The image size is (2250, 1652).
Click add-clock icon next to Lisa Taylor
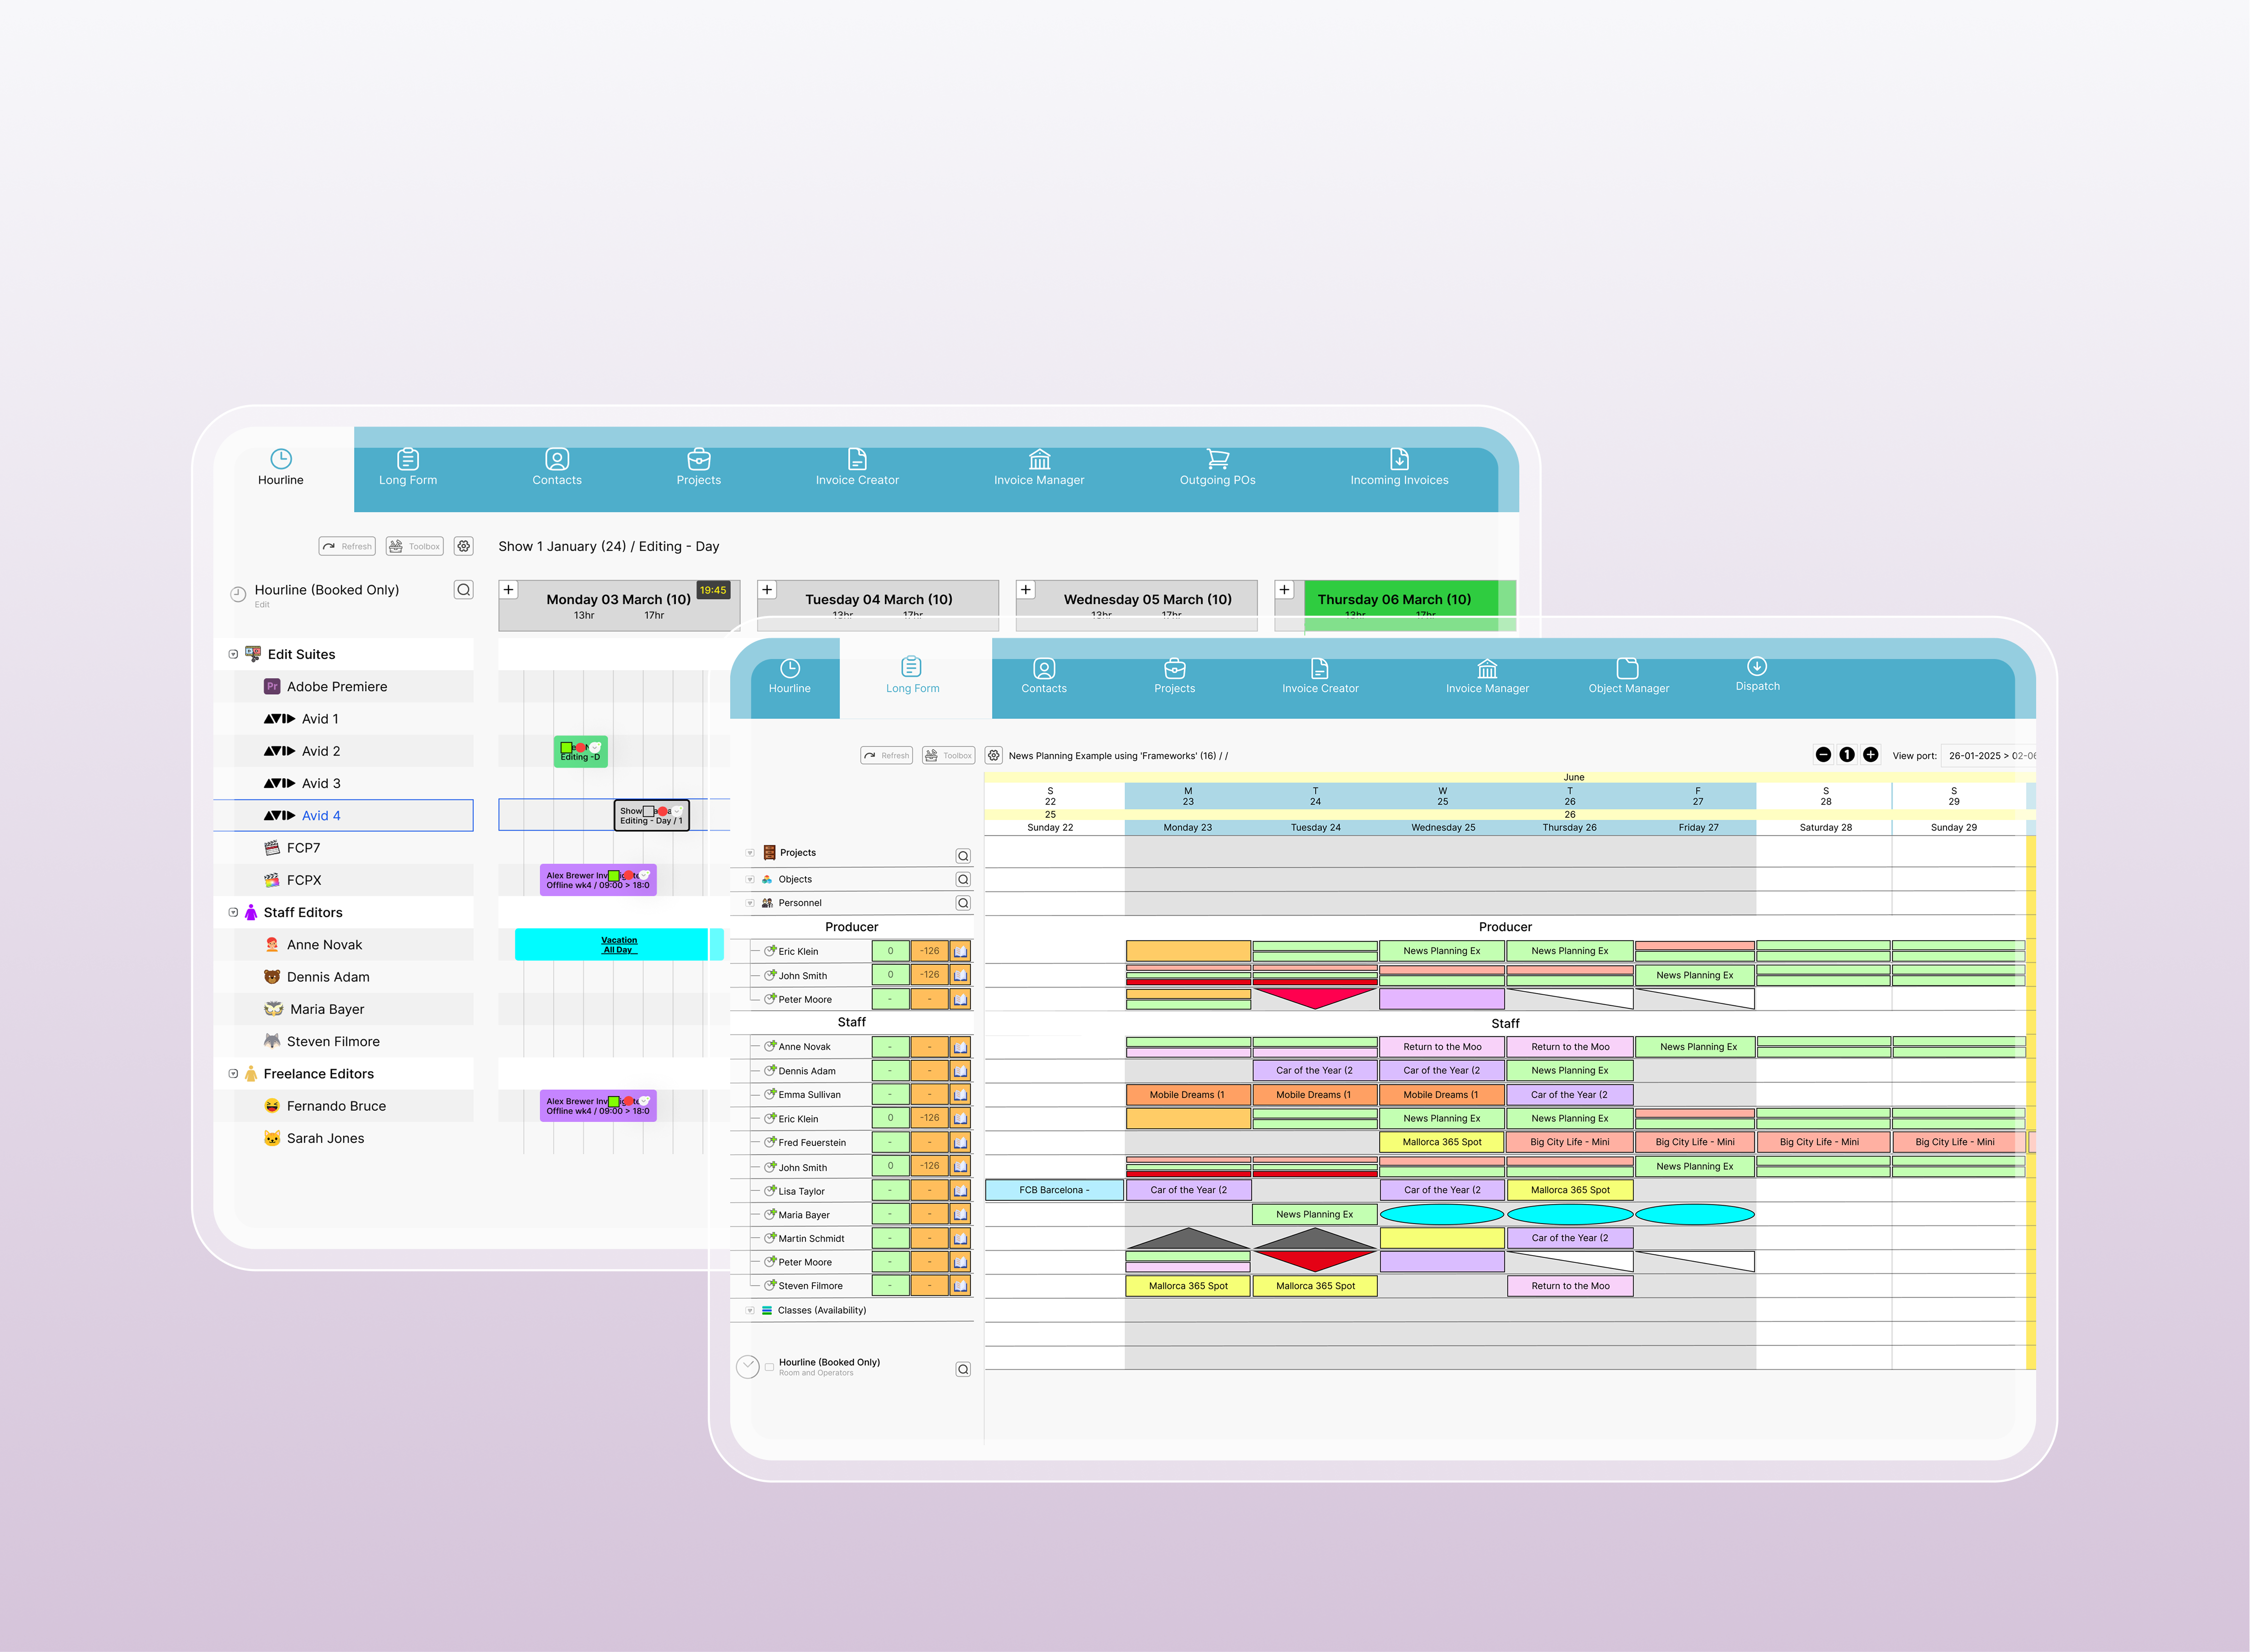click(x=769, y=1191)
